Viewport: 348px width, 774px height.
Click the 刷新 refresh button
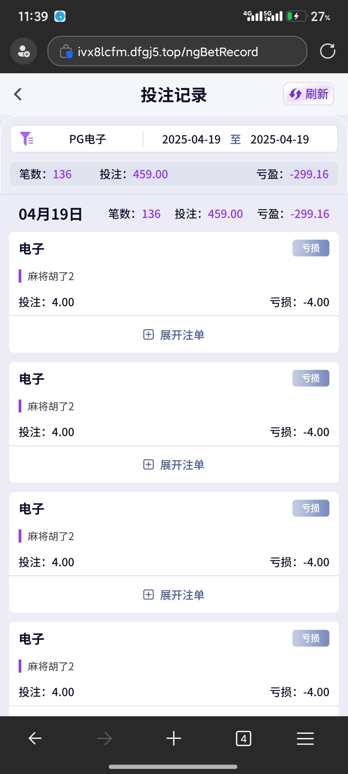pos(308,94)
